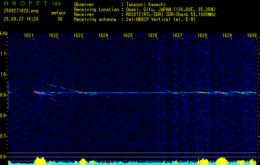Click the Receiving Location label
The width and height of the screenshot is (260, 165).
pos(96,9)
